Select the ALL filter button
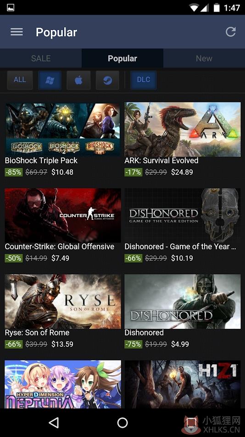 pyautogui.click(x=20, y=80)
